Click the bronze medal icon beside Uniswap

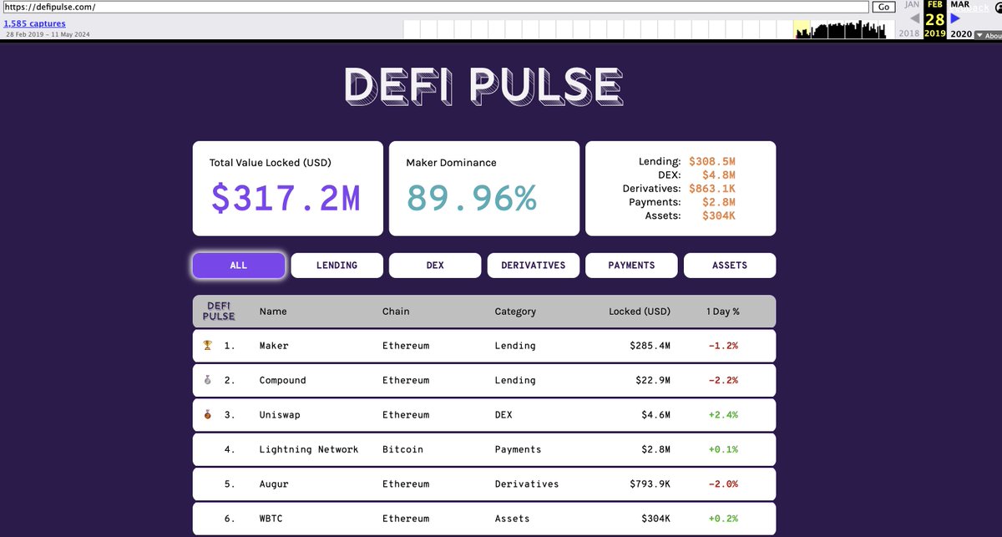[x=208, y=414]
